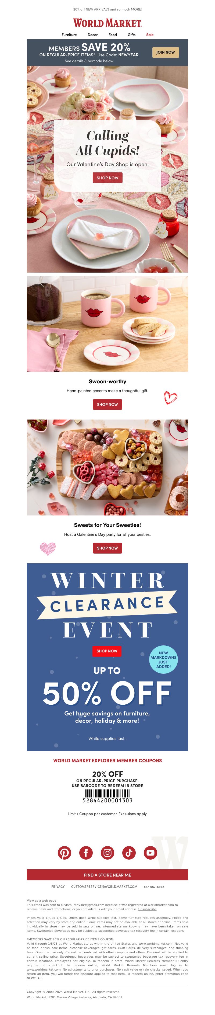This screenshot has width=215, height=1015.
Task: Open the Decor menu item
Action: (93, 35)
